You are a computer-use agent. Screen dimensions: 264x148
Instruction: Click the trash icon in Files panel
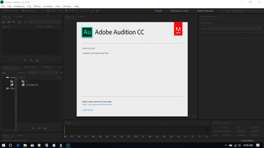25,22
